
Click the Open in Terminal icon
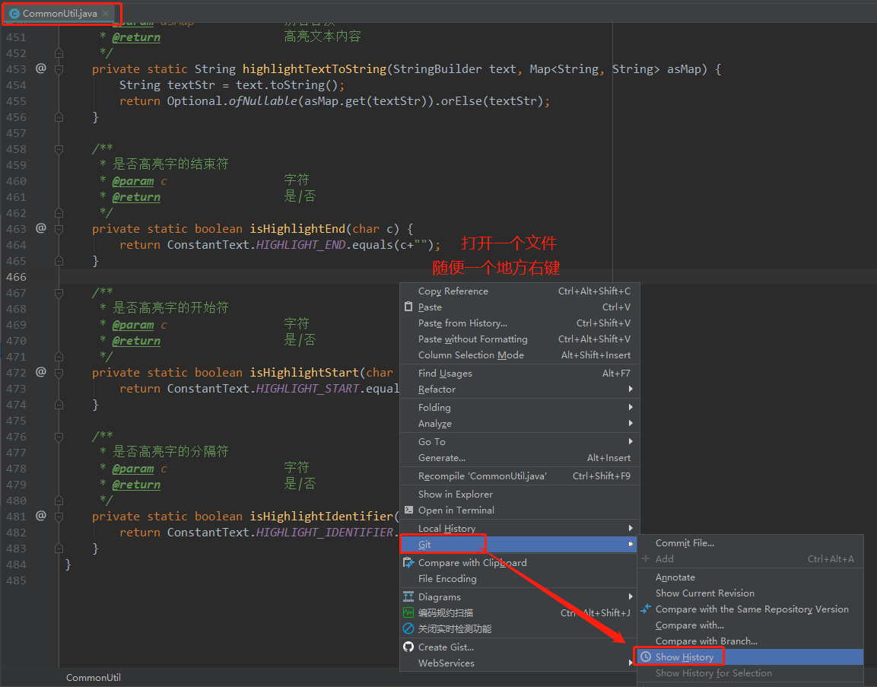click(408, 510)
